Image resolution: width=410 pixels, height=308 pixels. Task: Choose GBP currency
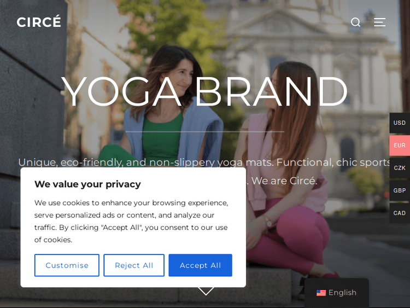pyautogui.click(x=400, y=190)
